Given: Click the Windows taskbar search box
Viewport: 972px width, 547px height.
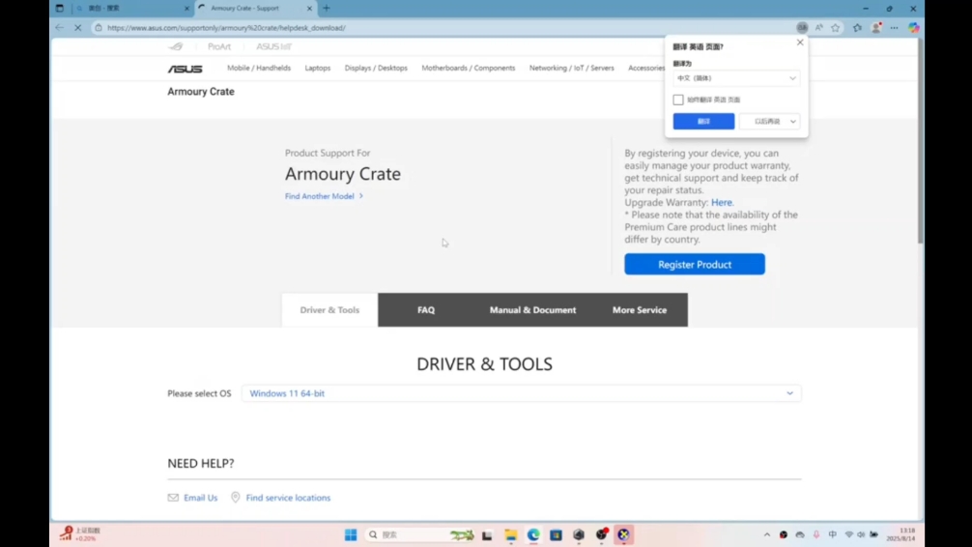Looking at the screenshot, I should 419,534.
